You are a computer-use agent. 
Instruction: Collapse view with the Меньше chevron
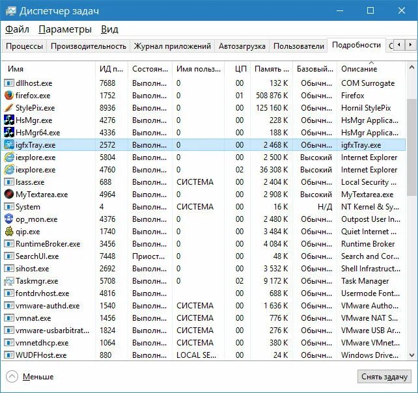coord(12,377)
